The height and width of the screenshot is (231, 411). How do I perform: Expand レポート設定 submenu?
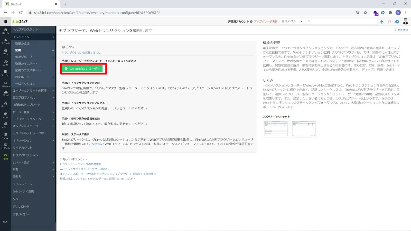point(53,163)
